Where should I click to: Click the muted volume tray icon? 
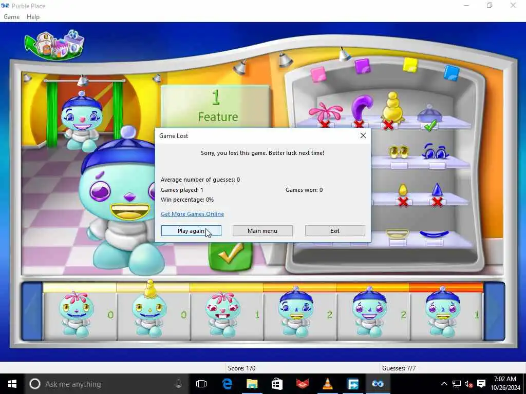pyautogui.click(x=468, y=384)
